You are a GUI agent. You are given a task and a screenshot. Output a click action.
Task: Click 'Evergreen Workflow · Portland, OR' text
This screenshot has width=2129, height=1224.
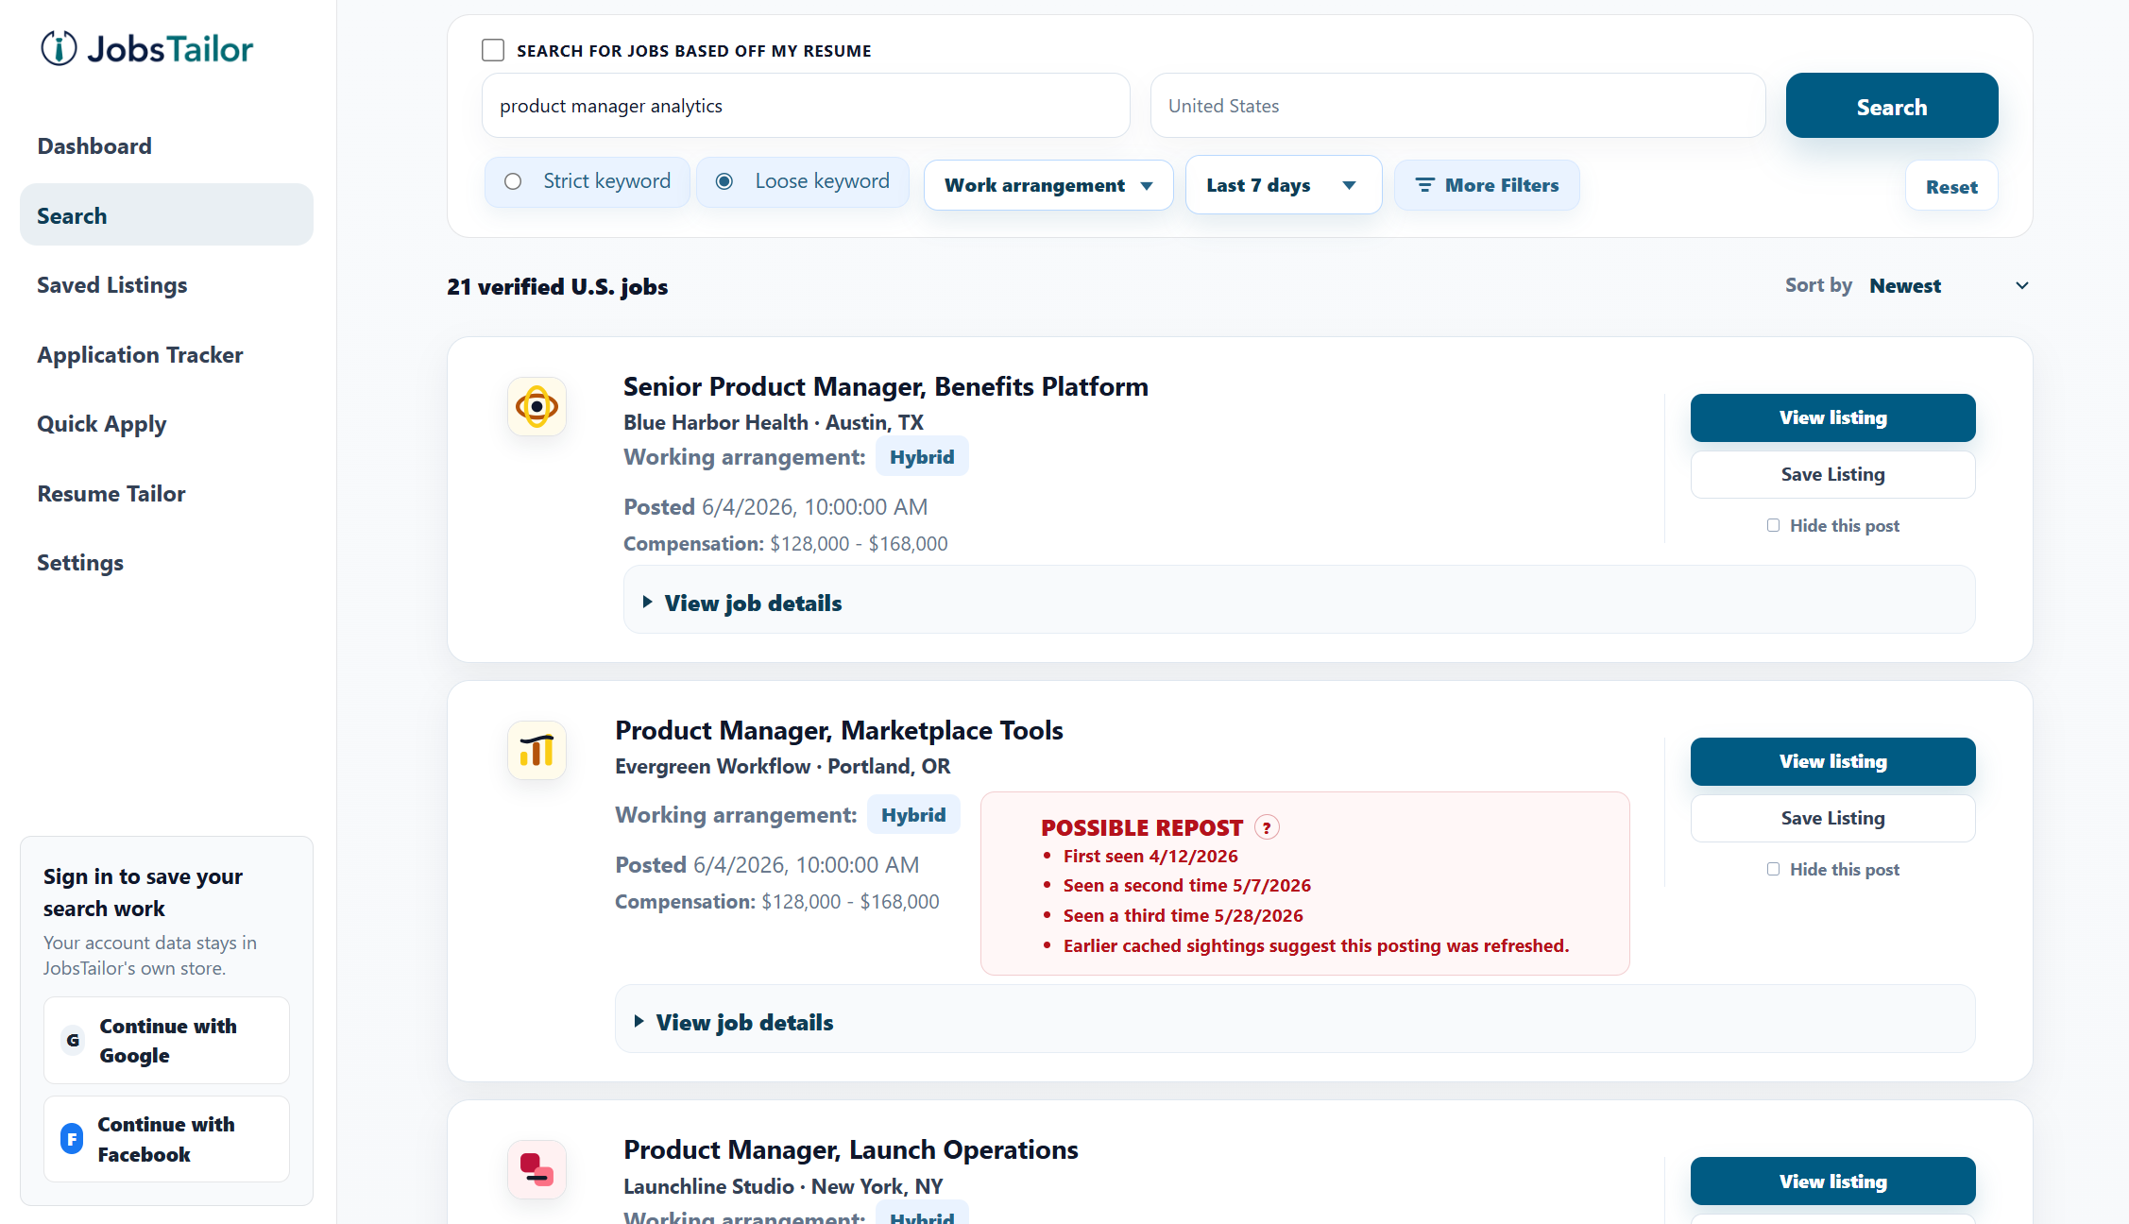tap(783, 766)
